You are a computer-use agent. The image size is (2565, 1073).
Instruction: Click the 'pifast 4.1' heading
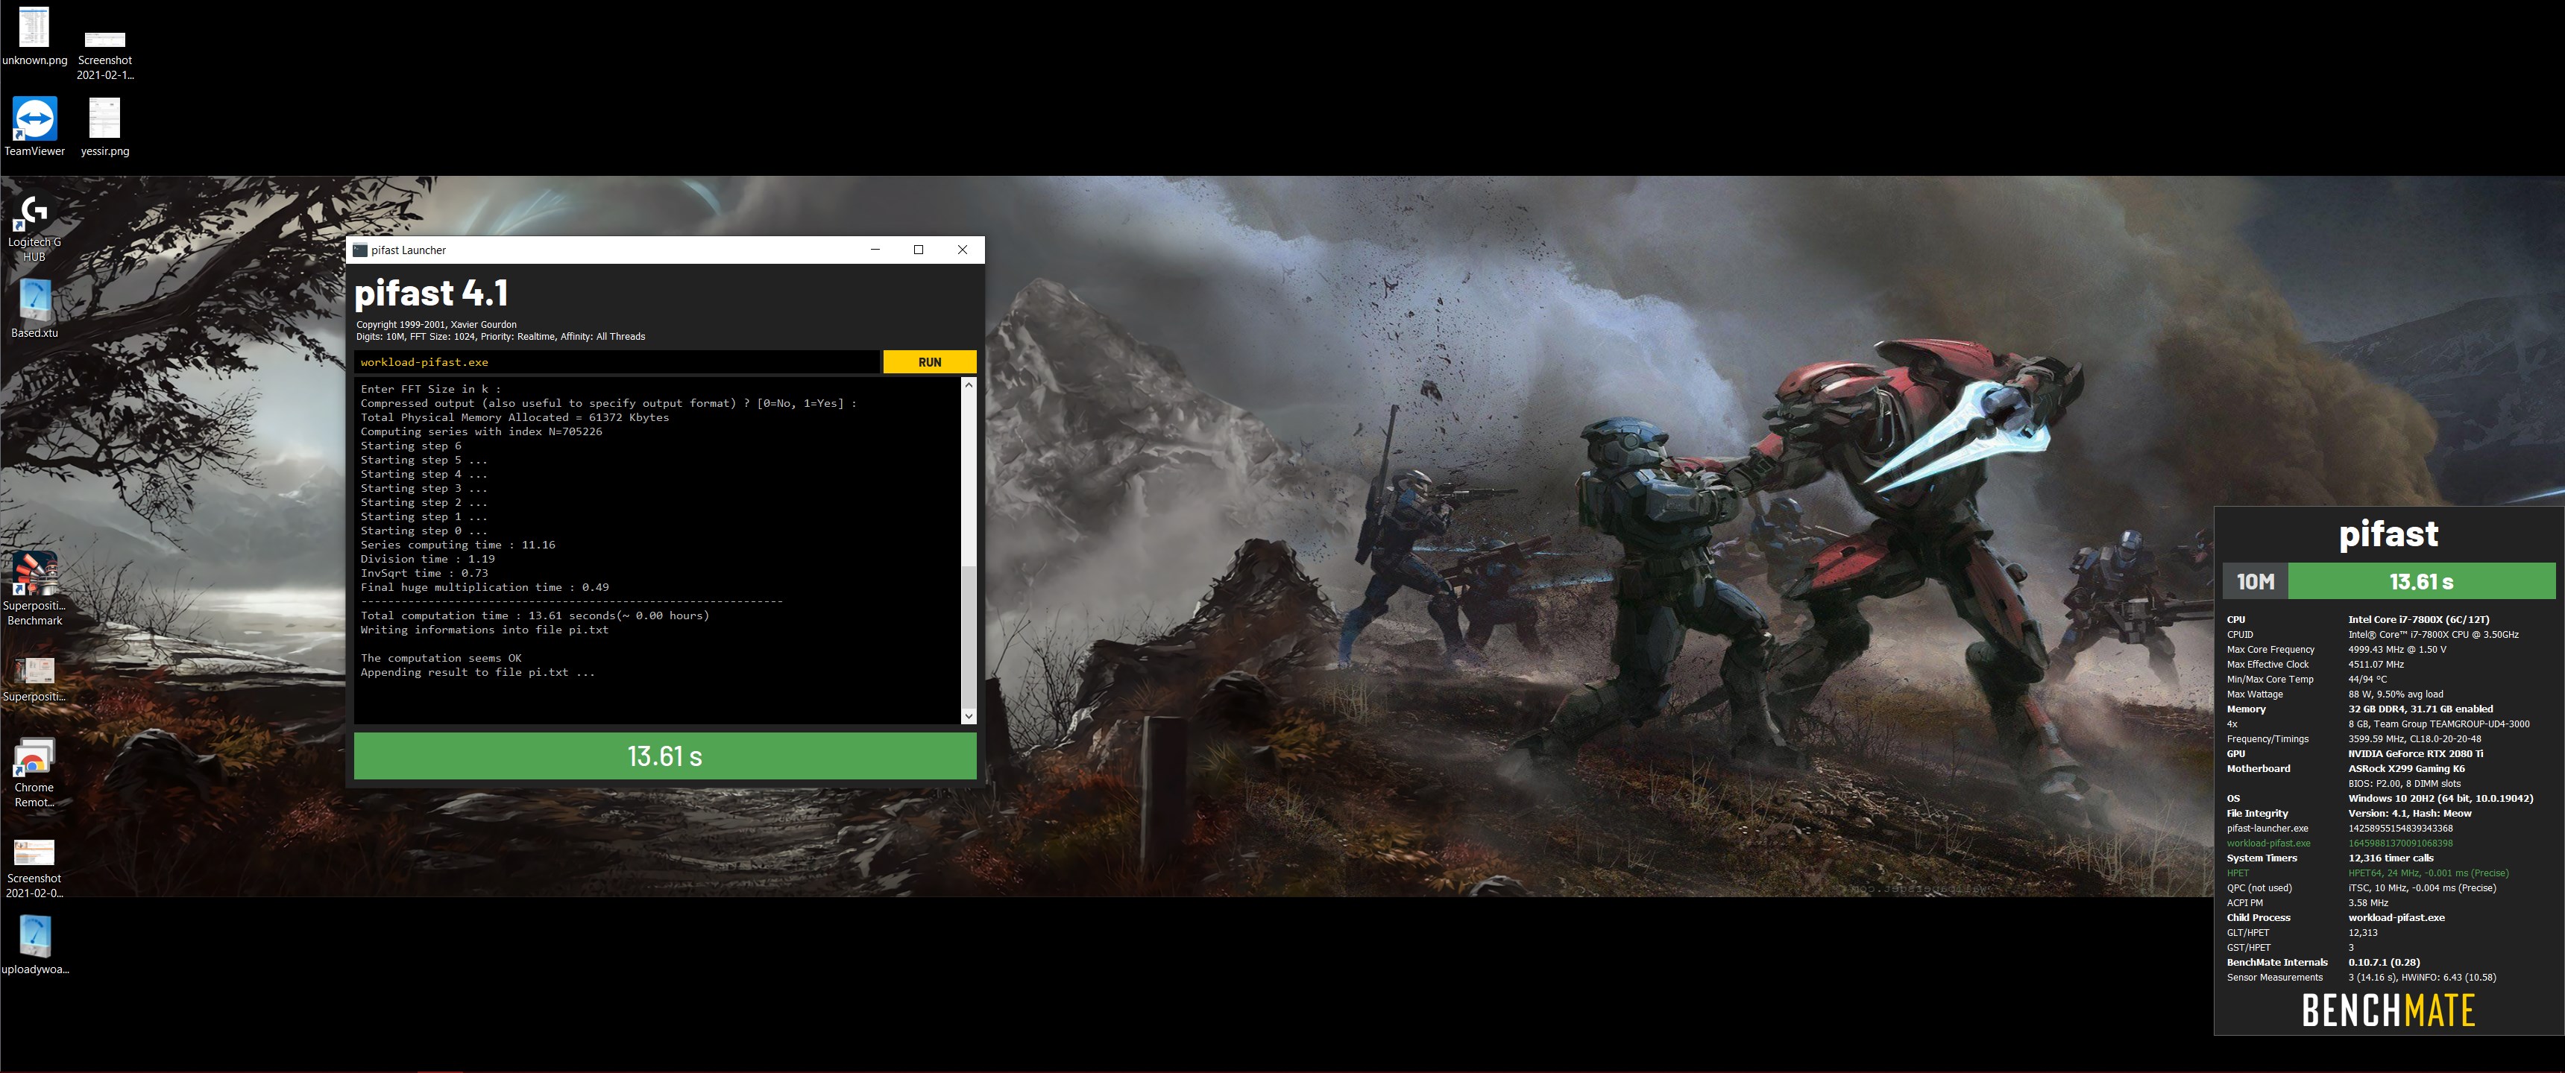coord(431,293)
